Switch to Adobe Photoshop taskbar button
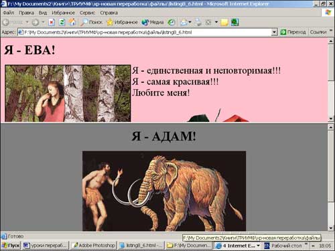This screenshot has height=251, width=335. [x=94, y=246]
